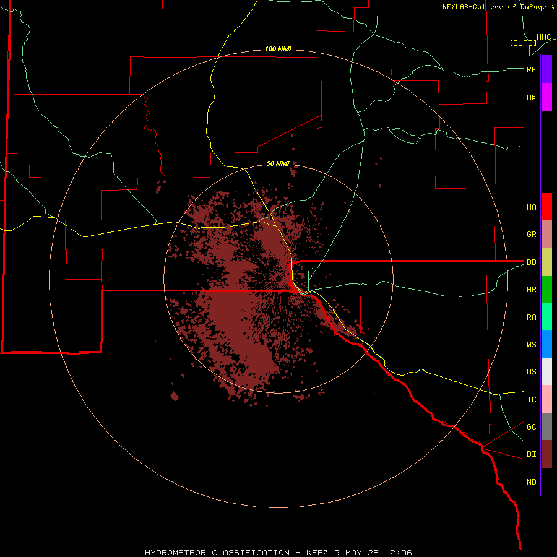Click the UK magenta legend swatch
The image size is (557, 557).
click(546, 97)
